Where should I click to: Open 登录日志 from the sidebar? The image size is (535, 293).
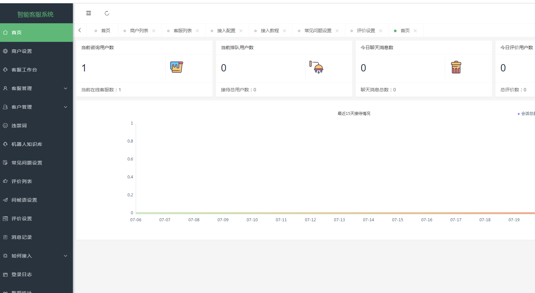click(x=36, y=274)
